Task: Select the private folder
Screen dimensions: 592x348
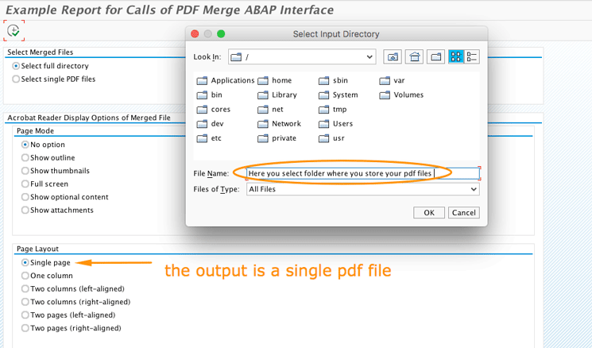Action: [277, 138]
